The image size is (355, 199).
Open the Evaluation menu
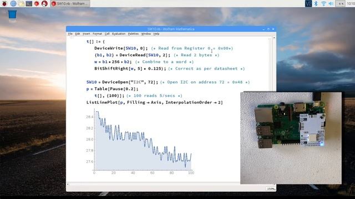[x=119, y=34]
